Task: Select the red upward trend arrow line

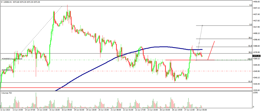Action: point(212,50)
